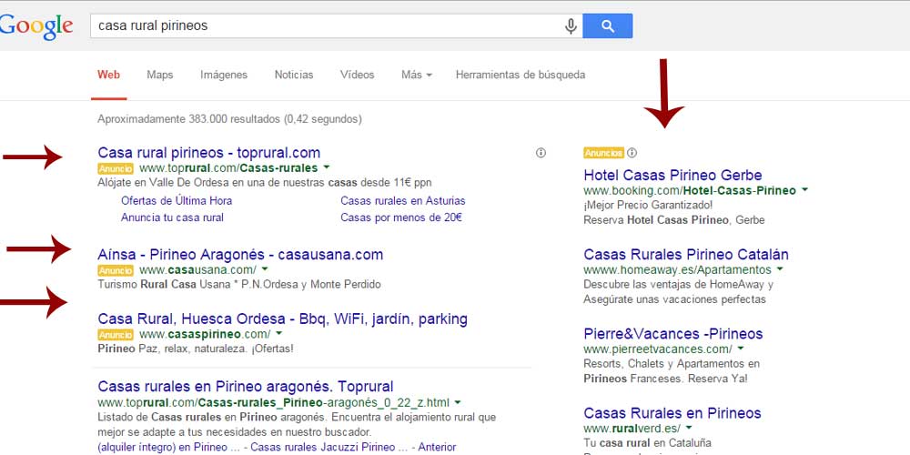910x455 pixels.
Task: Switch to the Imágenes tab
Action: tap(224, 75)
